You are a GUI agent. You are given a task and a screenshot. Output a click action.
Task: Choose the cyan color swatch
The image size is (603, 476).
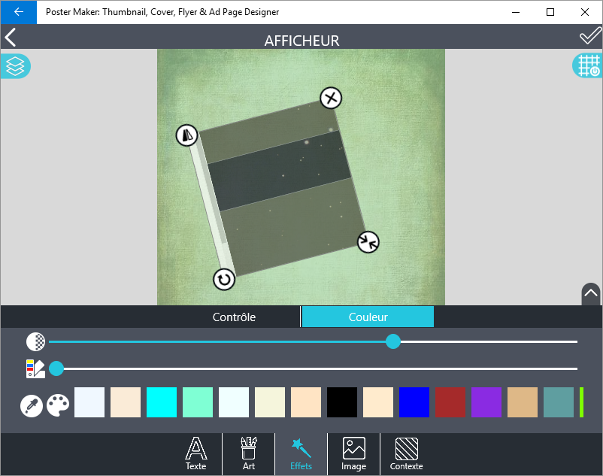pos(162,402)
